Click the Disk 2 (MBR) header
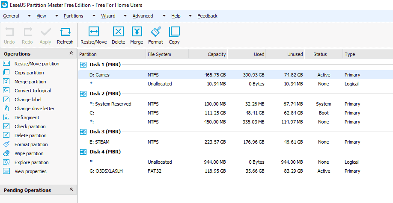393x203 pixels. [x=105, y=94]
